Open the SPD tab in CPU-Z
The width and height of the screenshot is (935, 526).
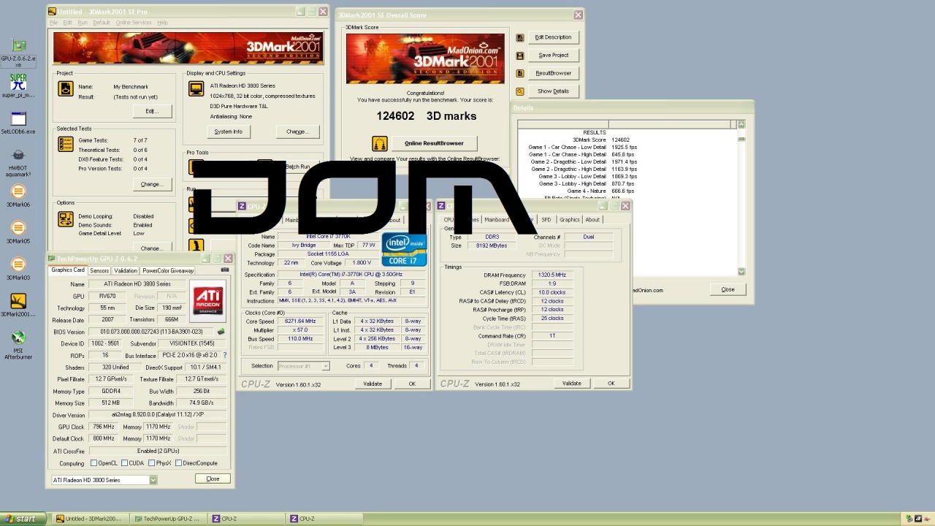click(546, 219)
